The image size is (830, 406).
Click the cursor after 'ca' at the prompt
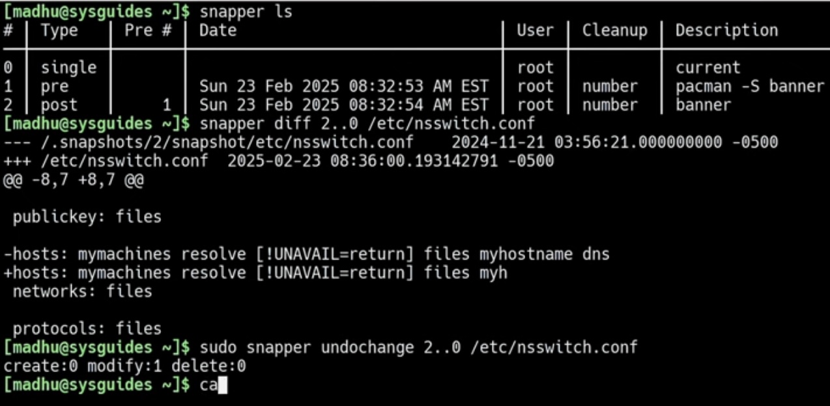pos(222,385)
